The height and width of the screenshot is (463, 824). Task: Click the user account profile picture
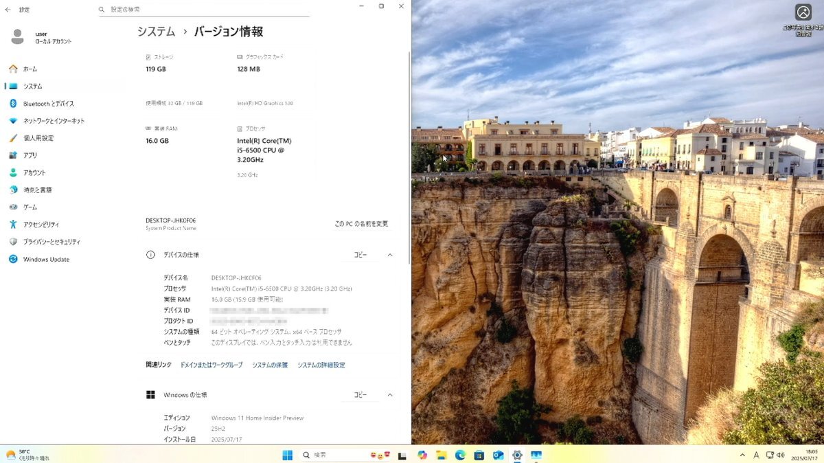17,36
